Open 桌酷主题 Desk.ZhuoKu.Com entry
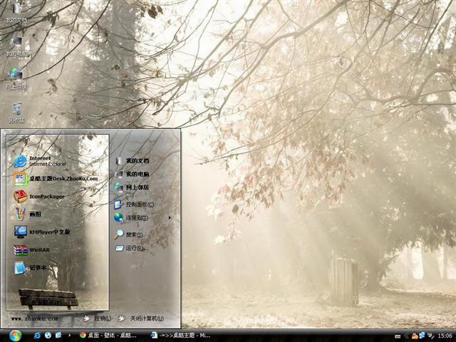Viewport: 456px width, 342px height. (x=56, y=179)
